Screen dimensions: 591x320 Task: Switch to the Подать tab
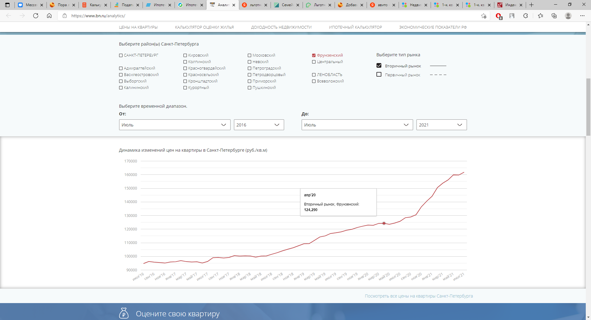click(126, 5)
